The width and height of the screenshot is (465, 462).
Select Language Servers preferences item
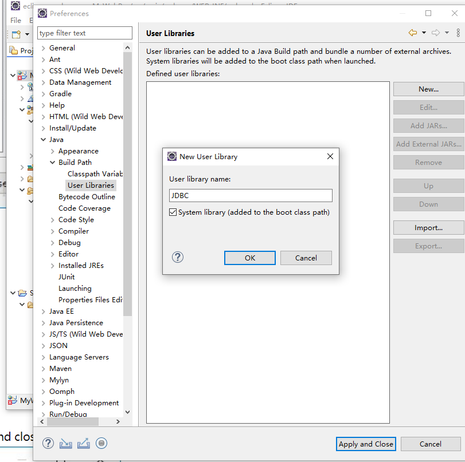point(79,357)
